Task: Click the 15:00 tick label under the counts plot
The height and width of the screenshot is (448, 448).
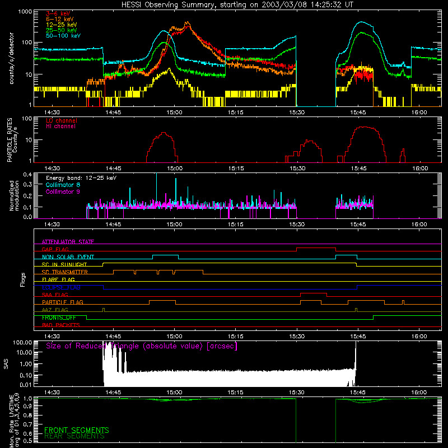Action: [x=174, y=113]
